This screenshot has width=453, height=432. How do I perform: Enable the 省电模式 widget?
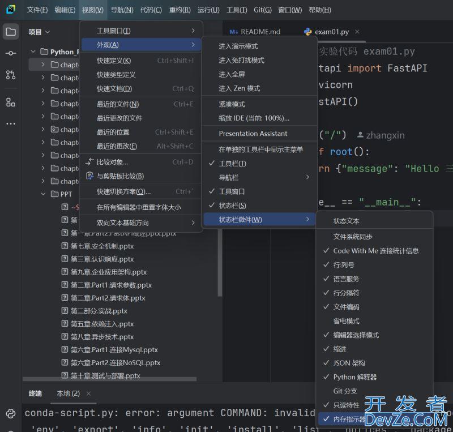[374, 321]
